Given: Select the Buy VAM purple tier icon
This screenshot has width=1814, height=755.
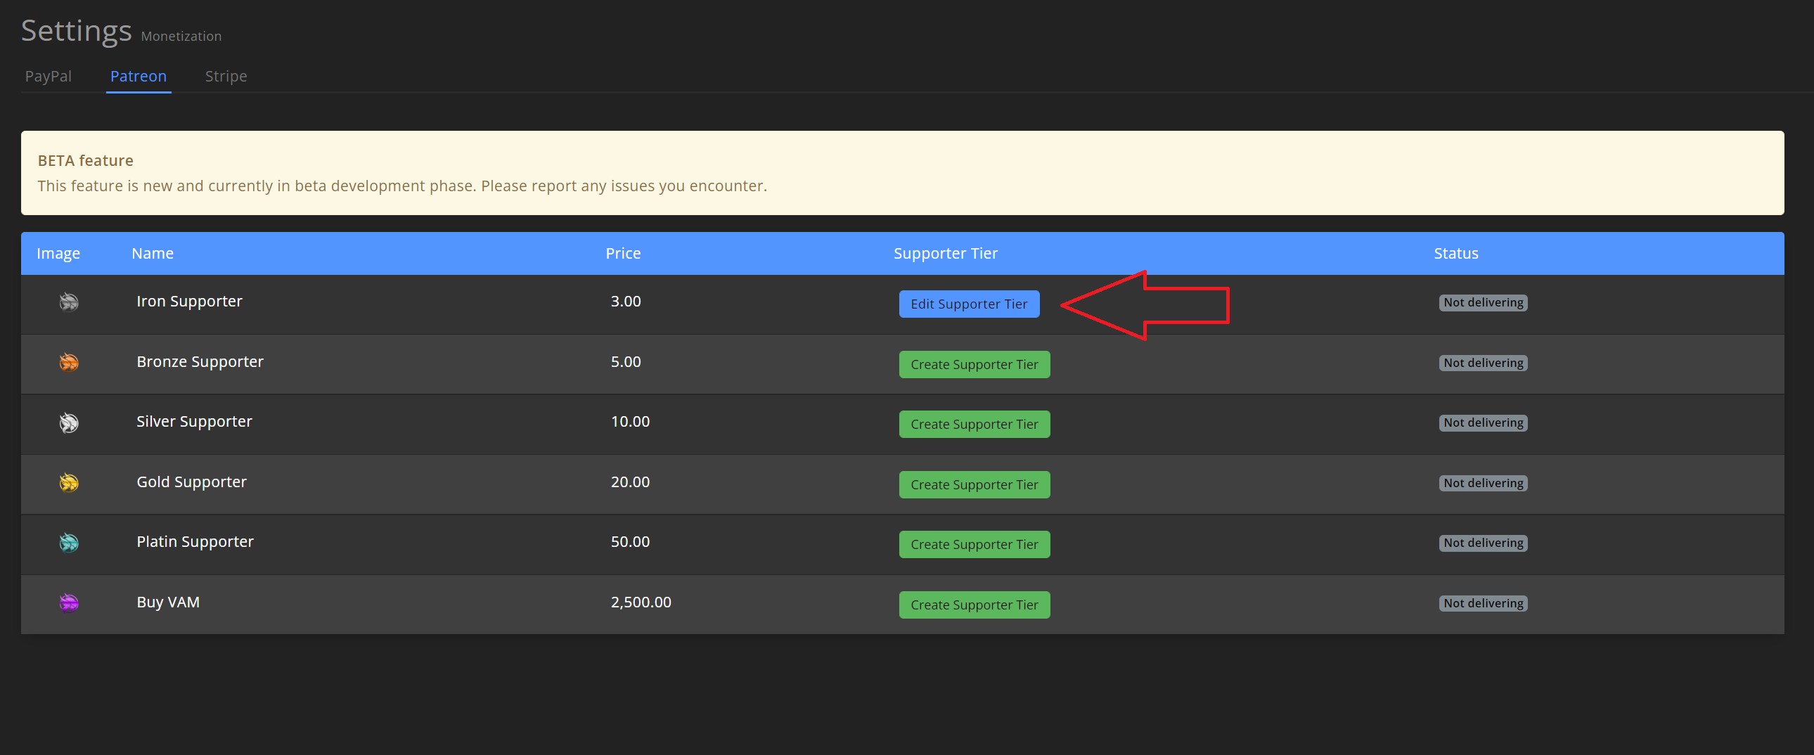Looking at the screenshot, I should (x=68, y=604).
